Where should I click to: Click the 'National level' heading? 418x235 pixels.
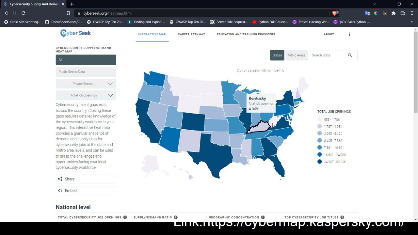73,207
